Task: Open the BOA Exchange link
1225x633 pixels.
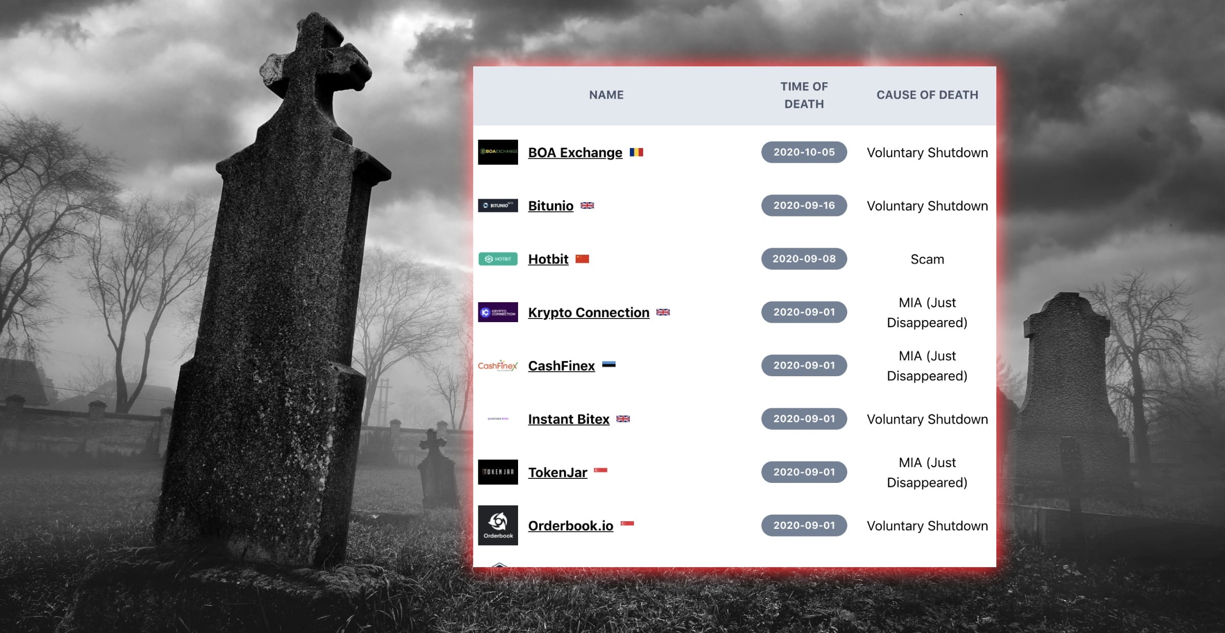Action: [x=575, y=153]
